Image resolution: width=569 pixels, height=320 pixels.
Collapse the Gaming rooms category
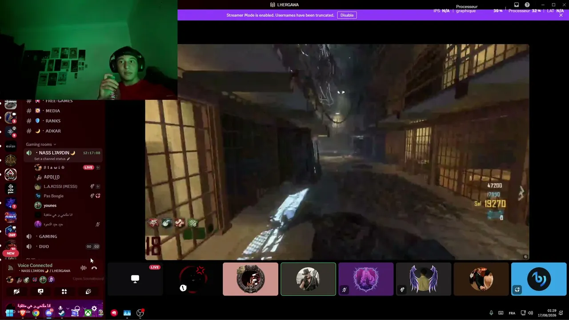pyautogui.click(x=41, y=144)
